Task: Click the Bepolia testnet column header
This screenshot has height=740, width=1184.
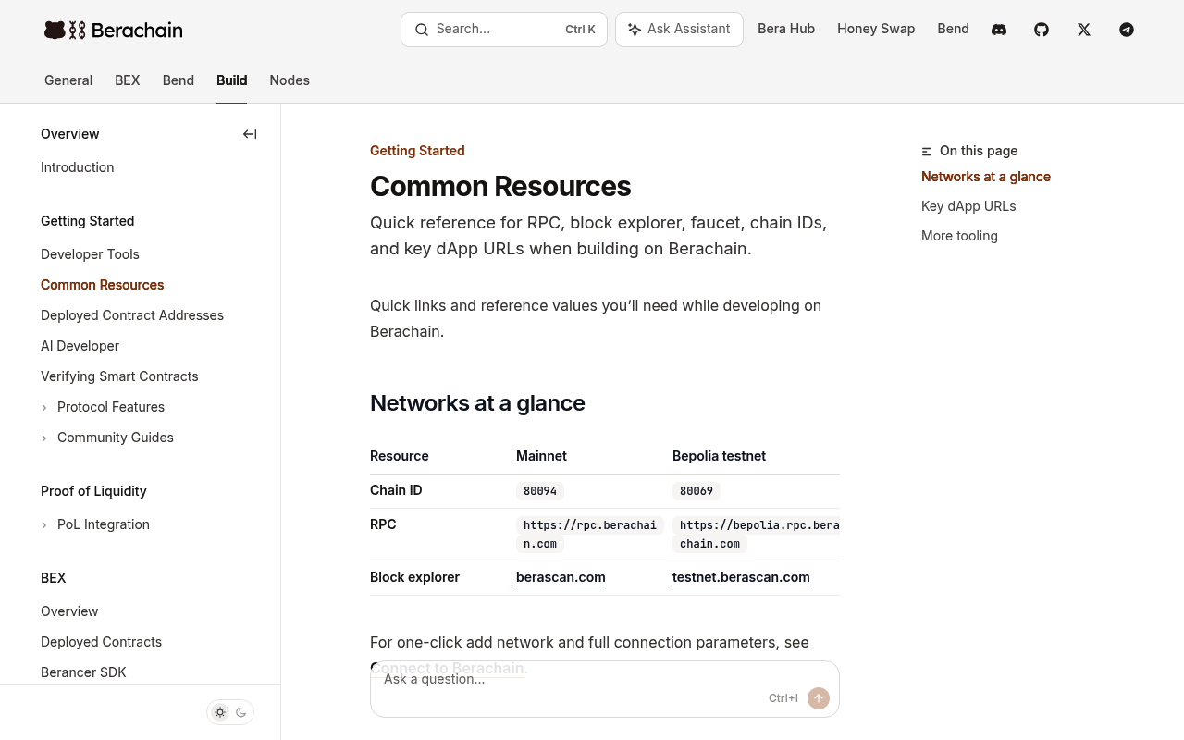Action: (x=719, y=456)
